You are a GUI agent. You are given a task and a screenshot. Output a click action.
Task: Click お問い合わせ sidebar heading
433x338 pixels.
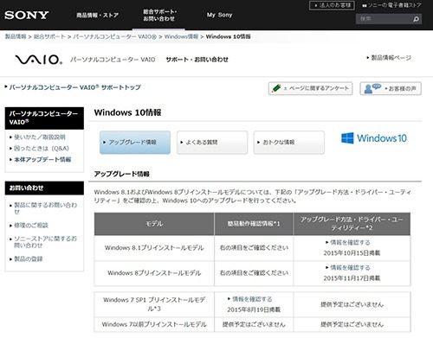[x=44, y=188]
